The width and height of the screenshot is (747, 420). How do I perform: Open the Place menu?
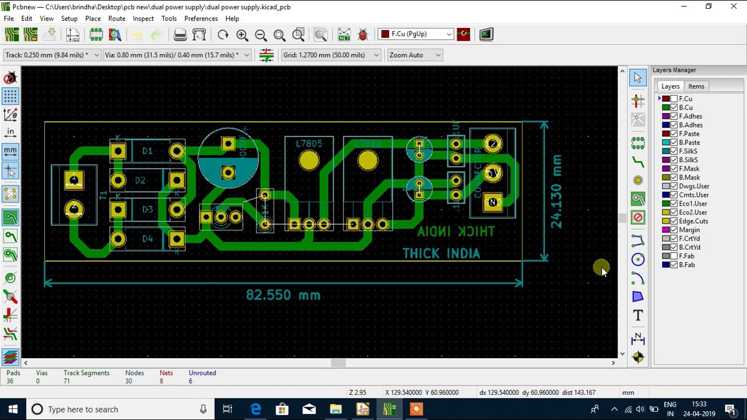[93, 19]
